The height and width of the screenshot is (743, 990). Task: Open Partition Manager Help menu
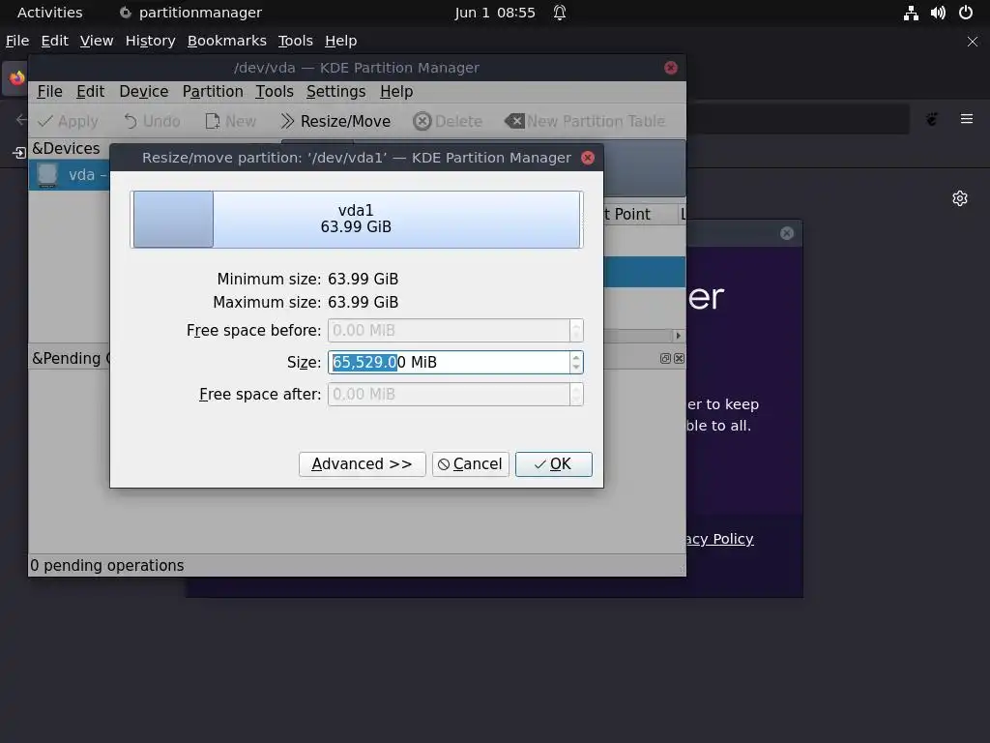click(396, 92)
